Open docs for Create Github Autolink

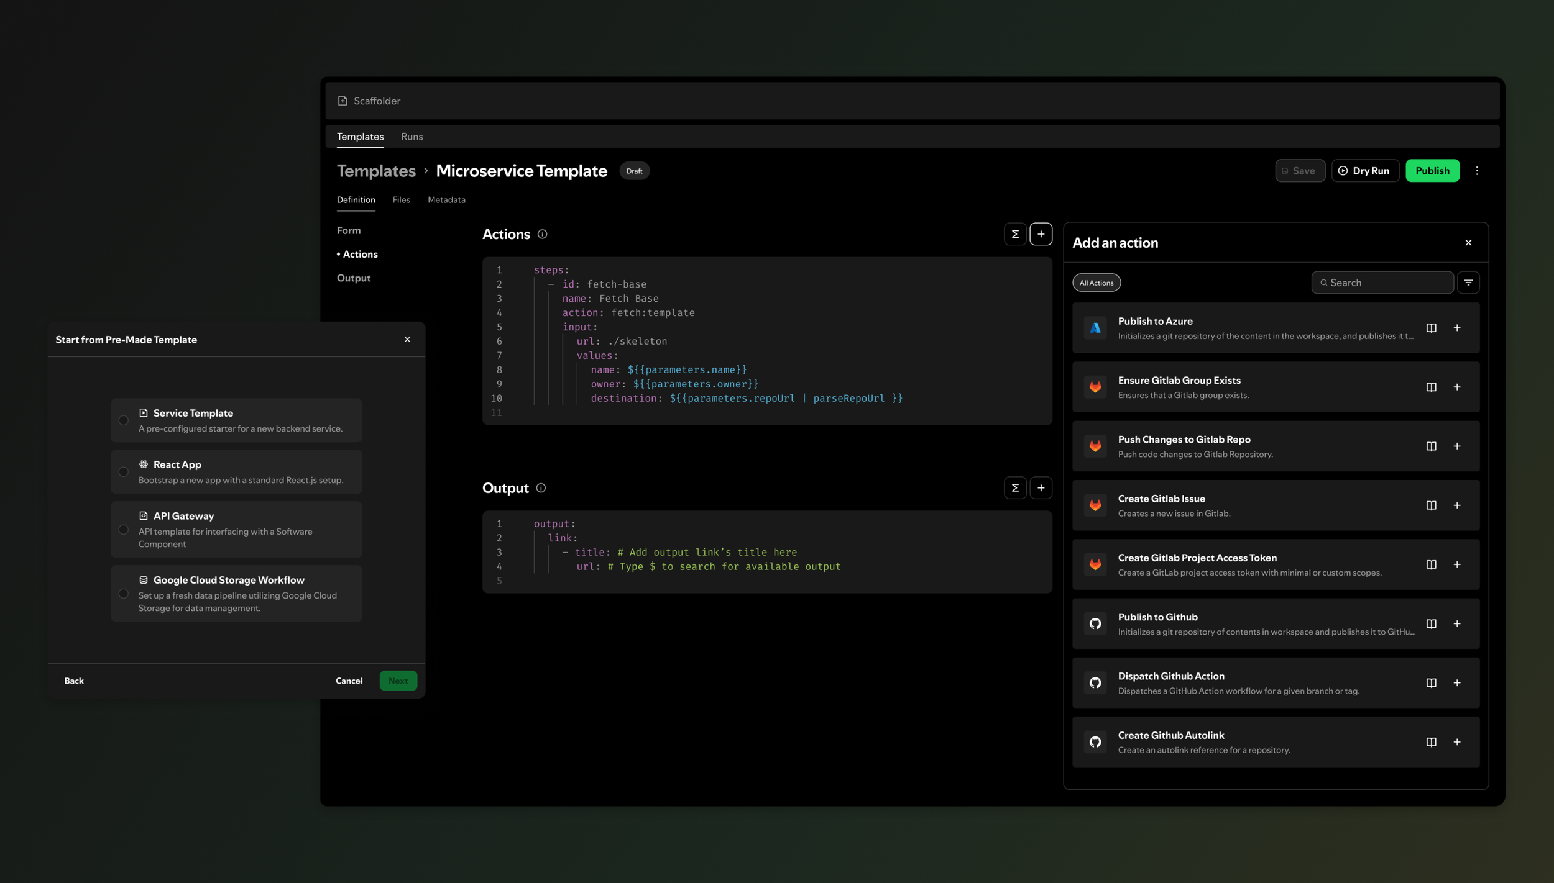[1431, 742]
